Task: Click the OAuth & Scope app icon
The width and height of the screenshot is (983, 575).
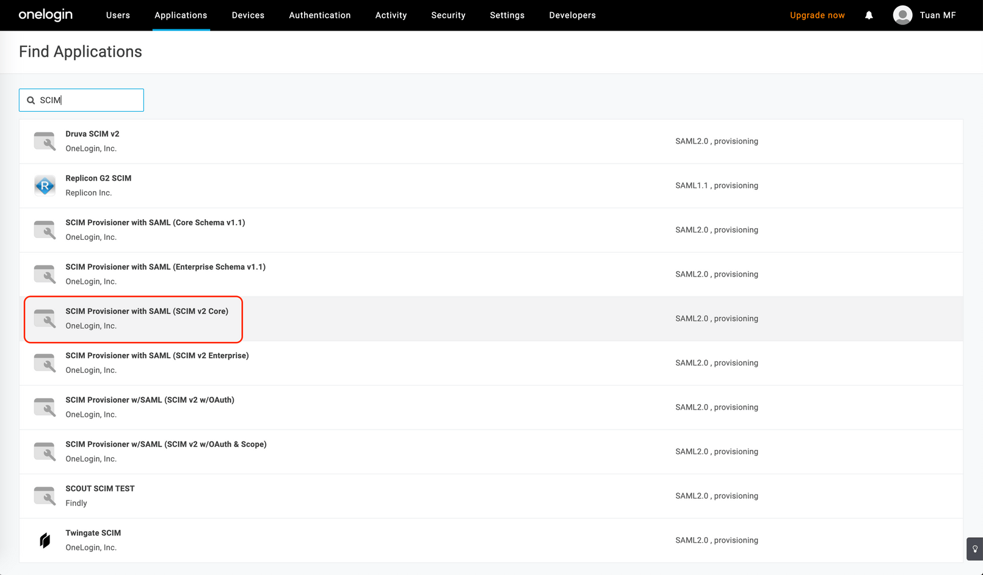Action: coord(45,452)
